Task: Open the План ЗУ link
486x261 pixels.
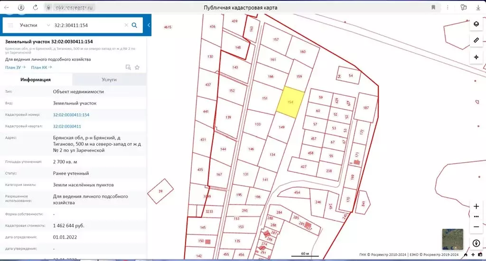Action: pyautogui.click(x=15, y=67)
